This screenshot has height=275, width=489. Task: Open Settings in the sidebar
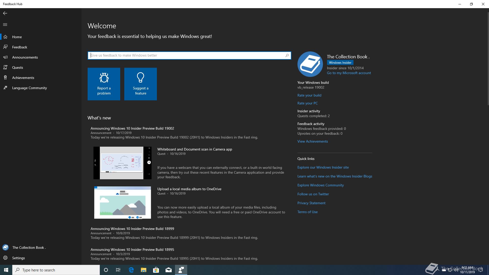(41, 258)
